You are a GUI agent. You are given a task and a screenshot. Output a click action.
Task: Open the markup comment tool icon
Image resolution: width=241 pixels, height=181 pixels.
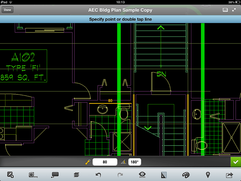pos(55,175)
